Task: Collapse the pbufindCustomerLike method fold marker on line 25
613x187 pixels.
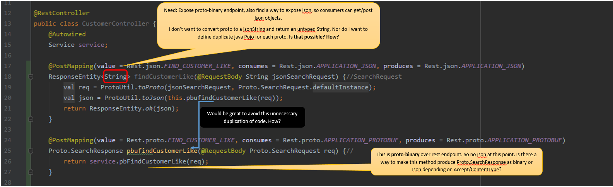Action: pyautogui.click(x=31, y=151)
